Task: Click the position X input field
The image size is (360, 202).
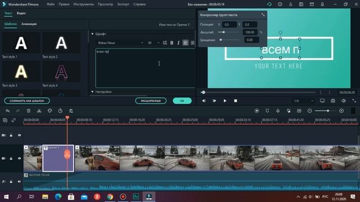Action: [x=229, y=25]
